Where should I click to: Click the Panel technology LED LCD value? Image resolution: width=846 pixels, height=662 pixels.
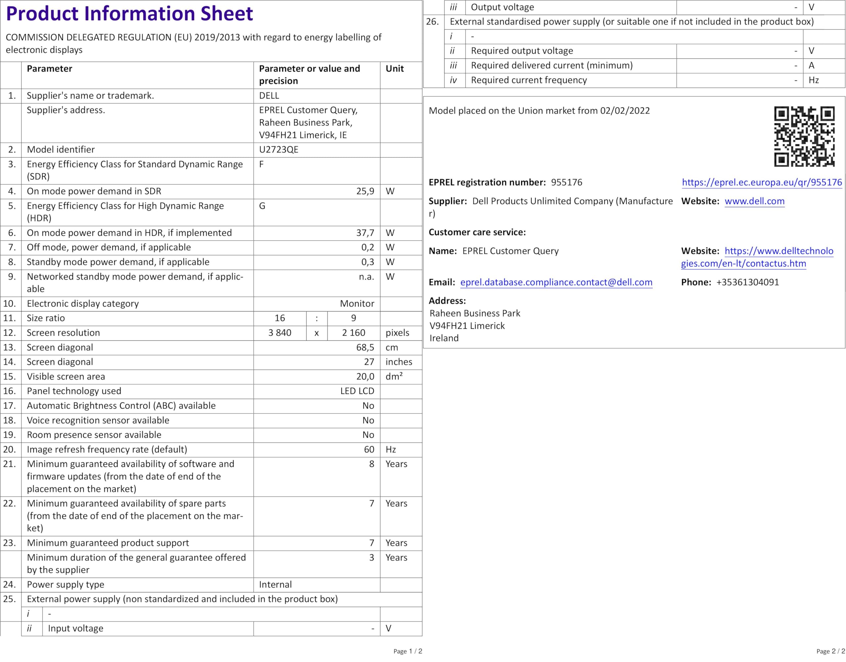pyautogui.click(x=357, y=391)
